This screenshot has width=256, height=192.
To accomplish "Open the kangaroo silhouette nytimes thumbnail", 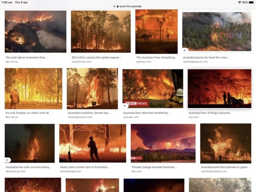I will point(156,32).
